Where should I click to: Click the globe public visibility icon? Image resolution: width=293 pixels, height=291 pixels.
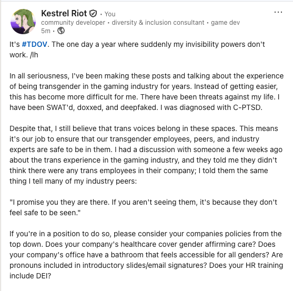coord(61,31)
